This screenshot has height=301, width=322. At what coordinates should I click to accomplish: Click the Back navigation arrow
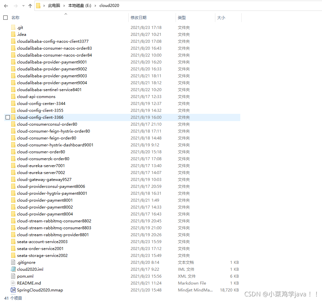6,6
